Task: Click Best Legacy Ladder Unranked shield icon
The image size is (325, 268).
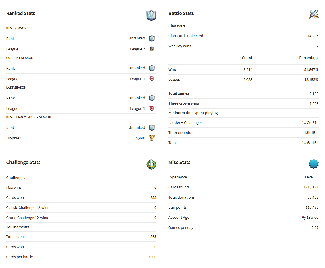Action: (152, 128)
